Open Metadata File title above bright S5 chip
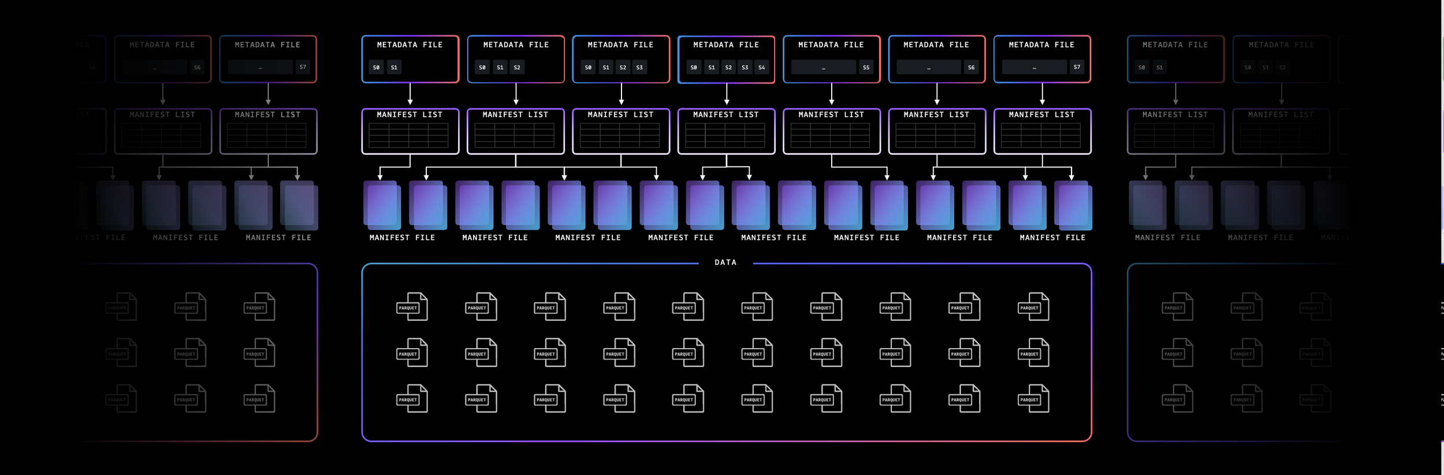 pyautogui.click(x=831, y=45)
